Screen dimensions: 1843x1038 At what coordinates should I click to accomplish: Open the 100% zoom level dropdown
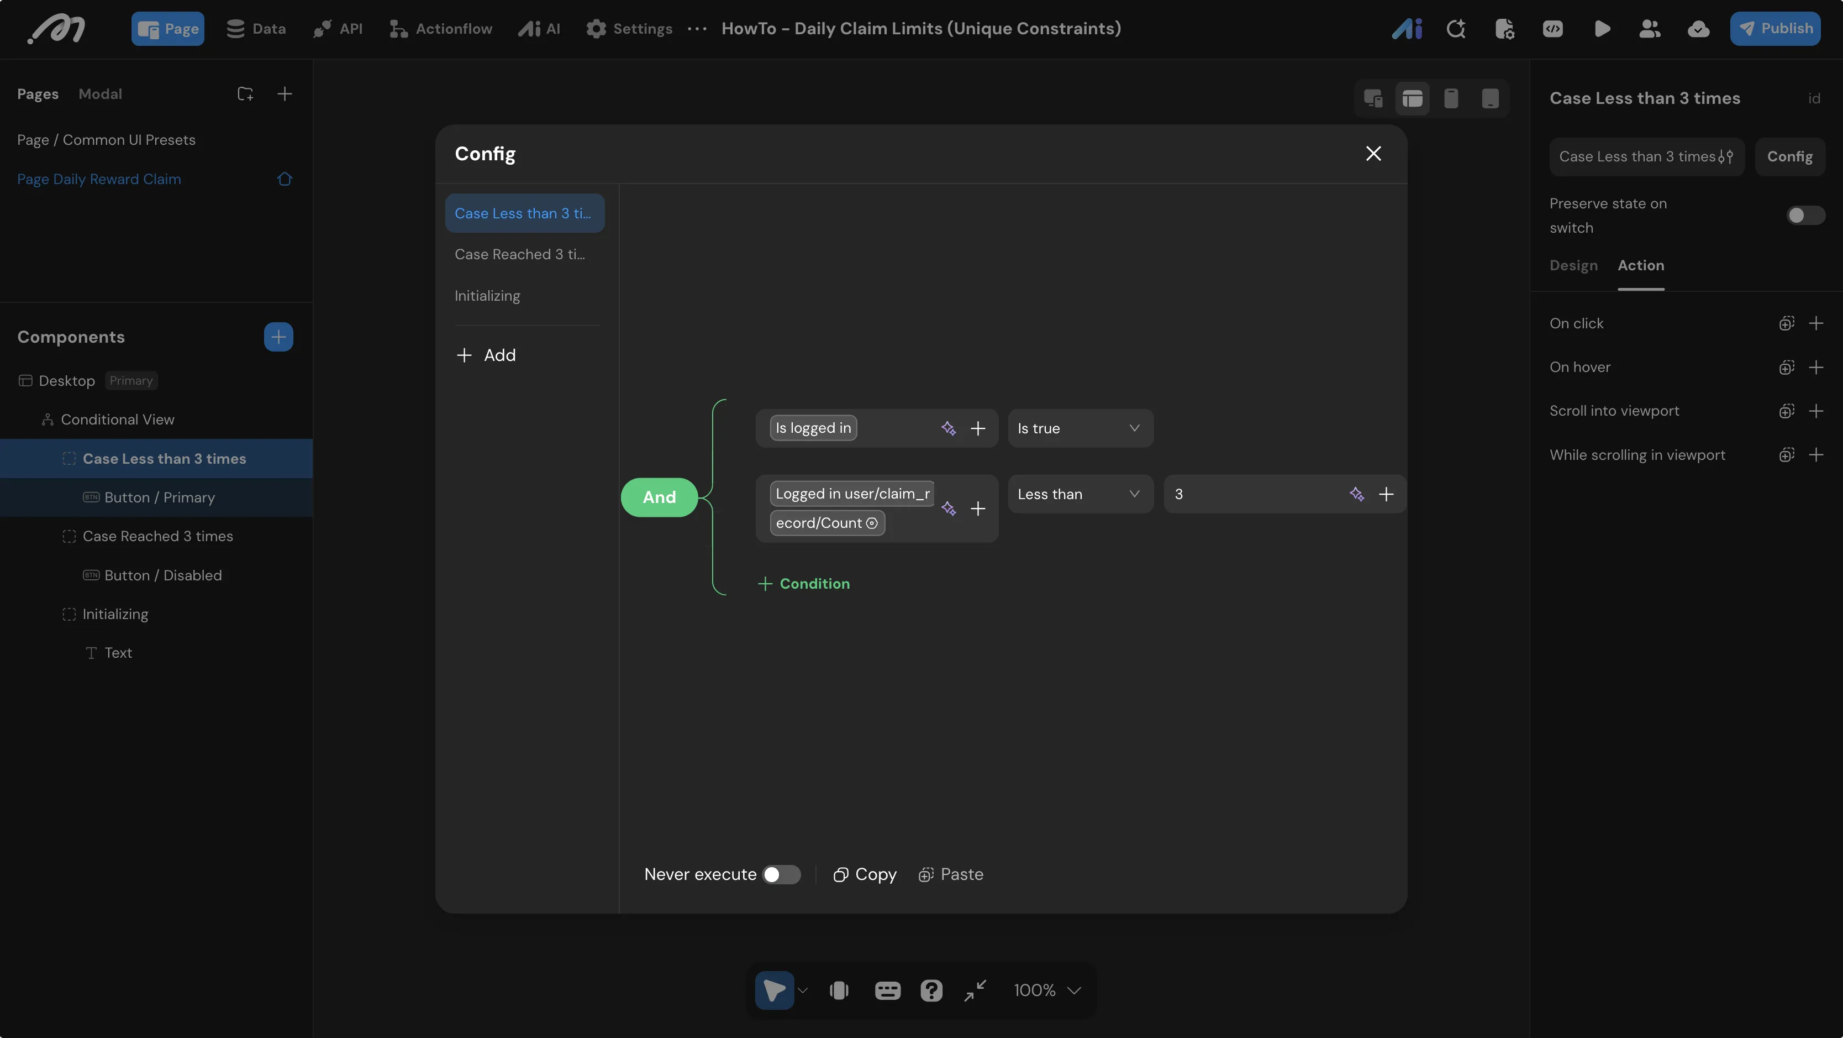1047,990
